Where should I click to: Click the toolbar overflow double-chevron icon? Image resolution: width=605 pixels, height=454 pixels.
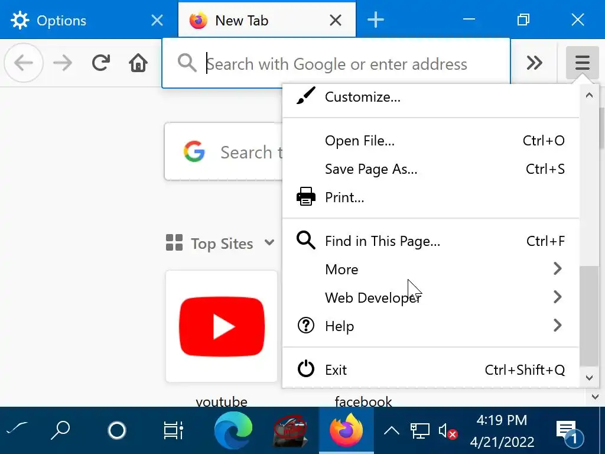coord(534,63)
